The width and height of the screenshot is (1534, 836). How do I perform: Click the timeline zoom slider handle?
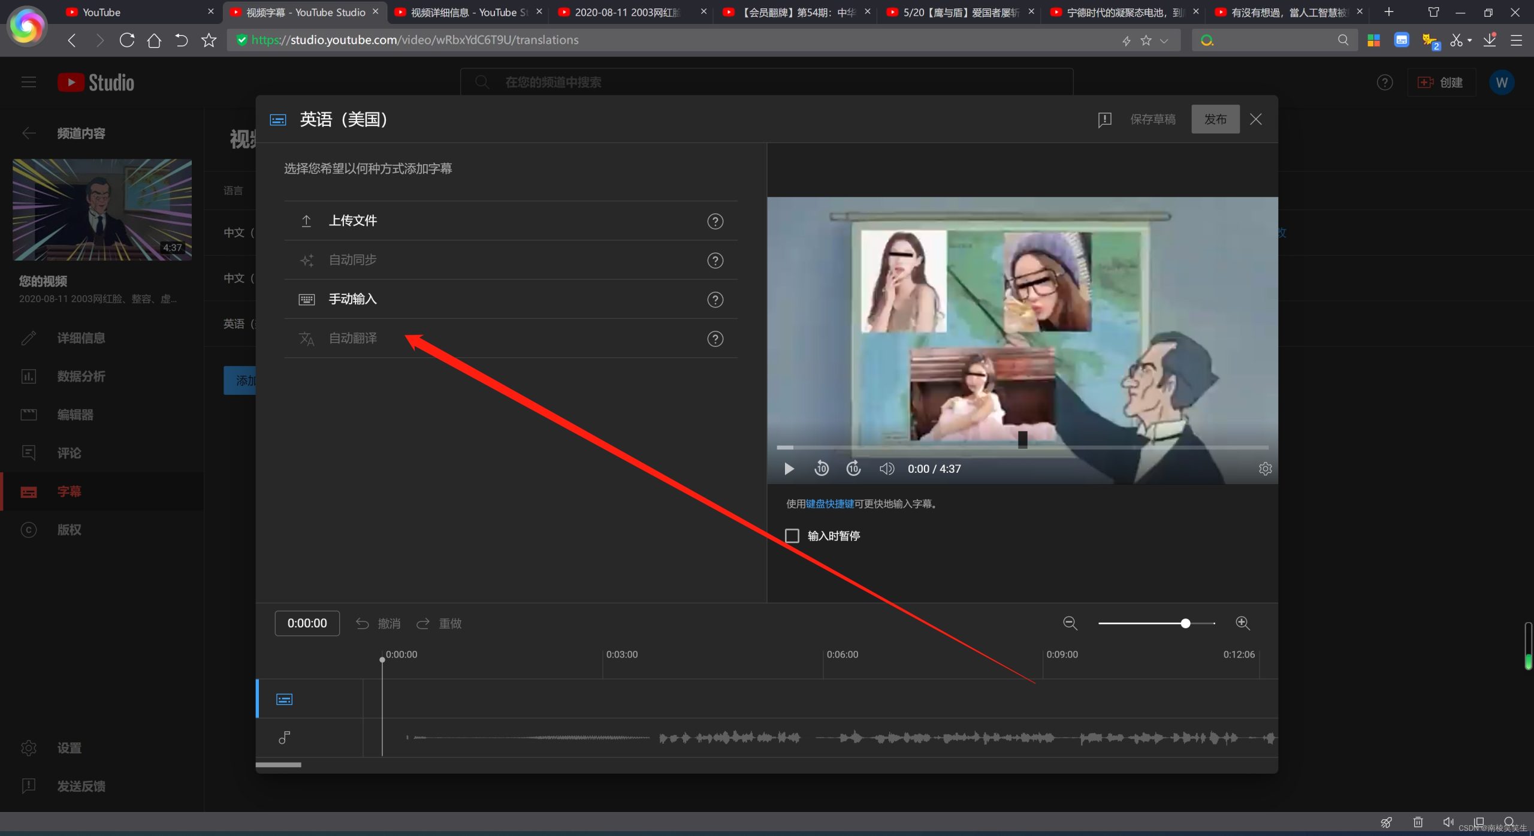pyautogui.click(x=1185, y=623)
